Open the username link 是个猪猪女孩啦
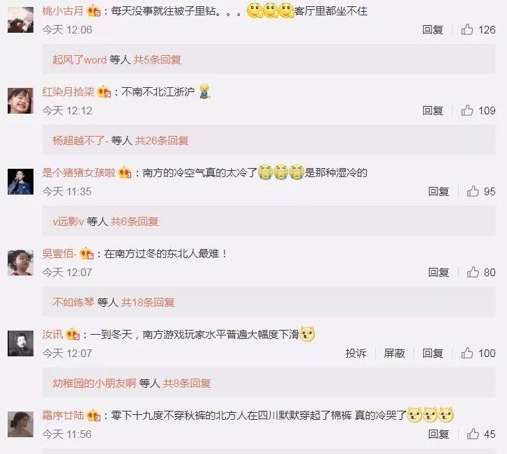 [x=79, y=173]
